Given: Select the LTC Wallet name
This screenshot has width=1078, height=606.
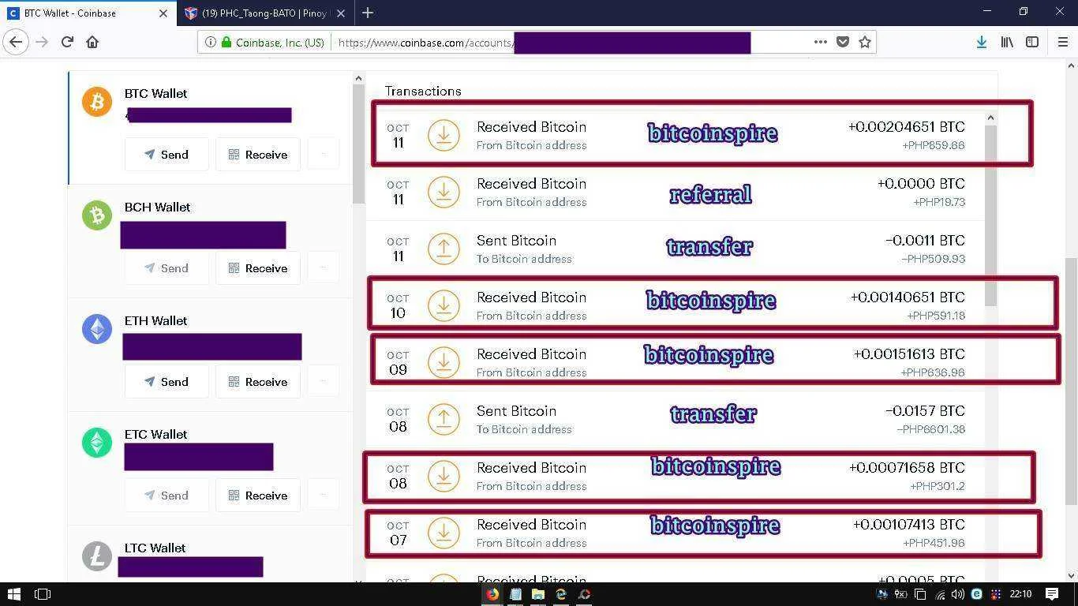Looking at the screenshot, I should point(155,548).
